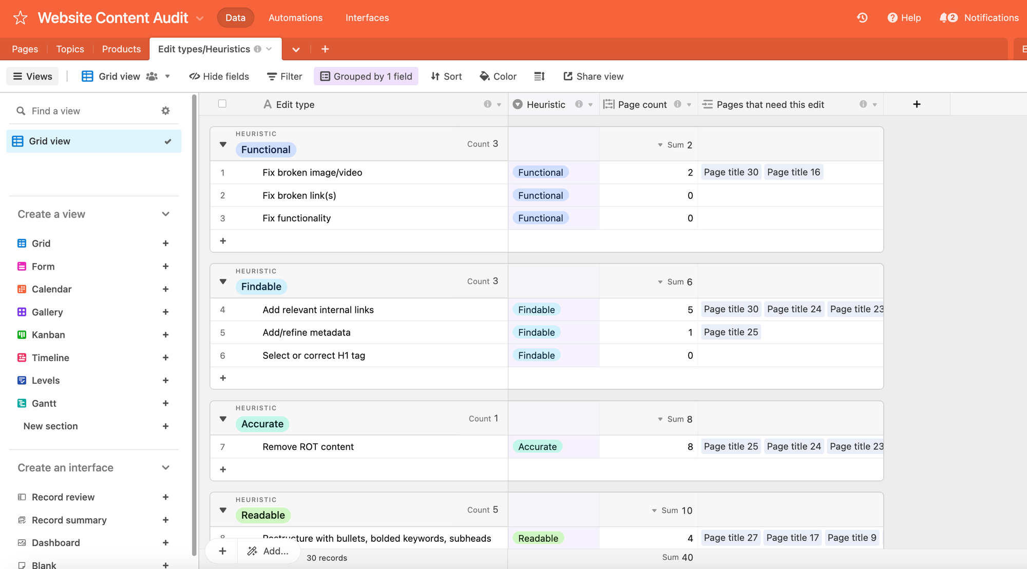Click info icon in Heuristic column header
The width and height of the screenshot is (1027, 569).
pyautogui.click(x=579, y=104)
